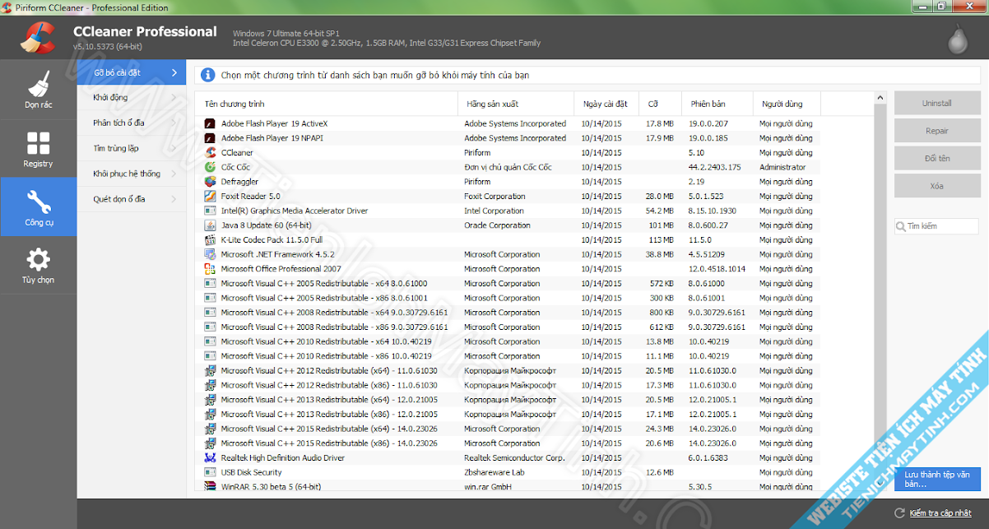Click Lưu thành tệp văn bản button
This screenshot has height=529, width=989.
click(x=937, y=479)
